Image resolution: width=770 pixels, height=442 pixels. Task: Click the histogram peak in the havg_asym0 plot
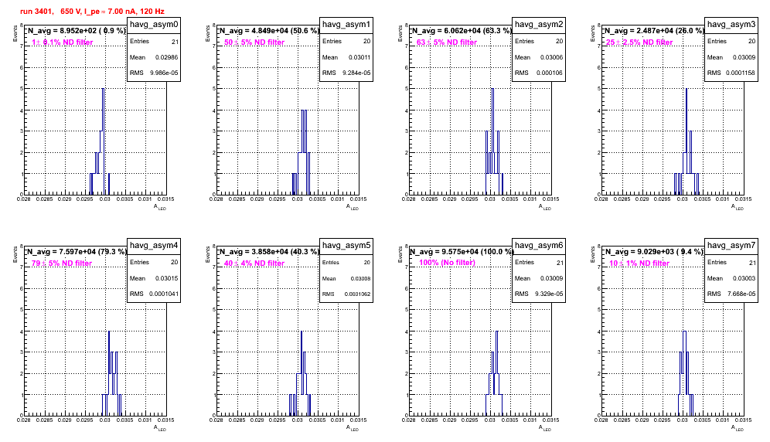[x=103, y=90]
